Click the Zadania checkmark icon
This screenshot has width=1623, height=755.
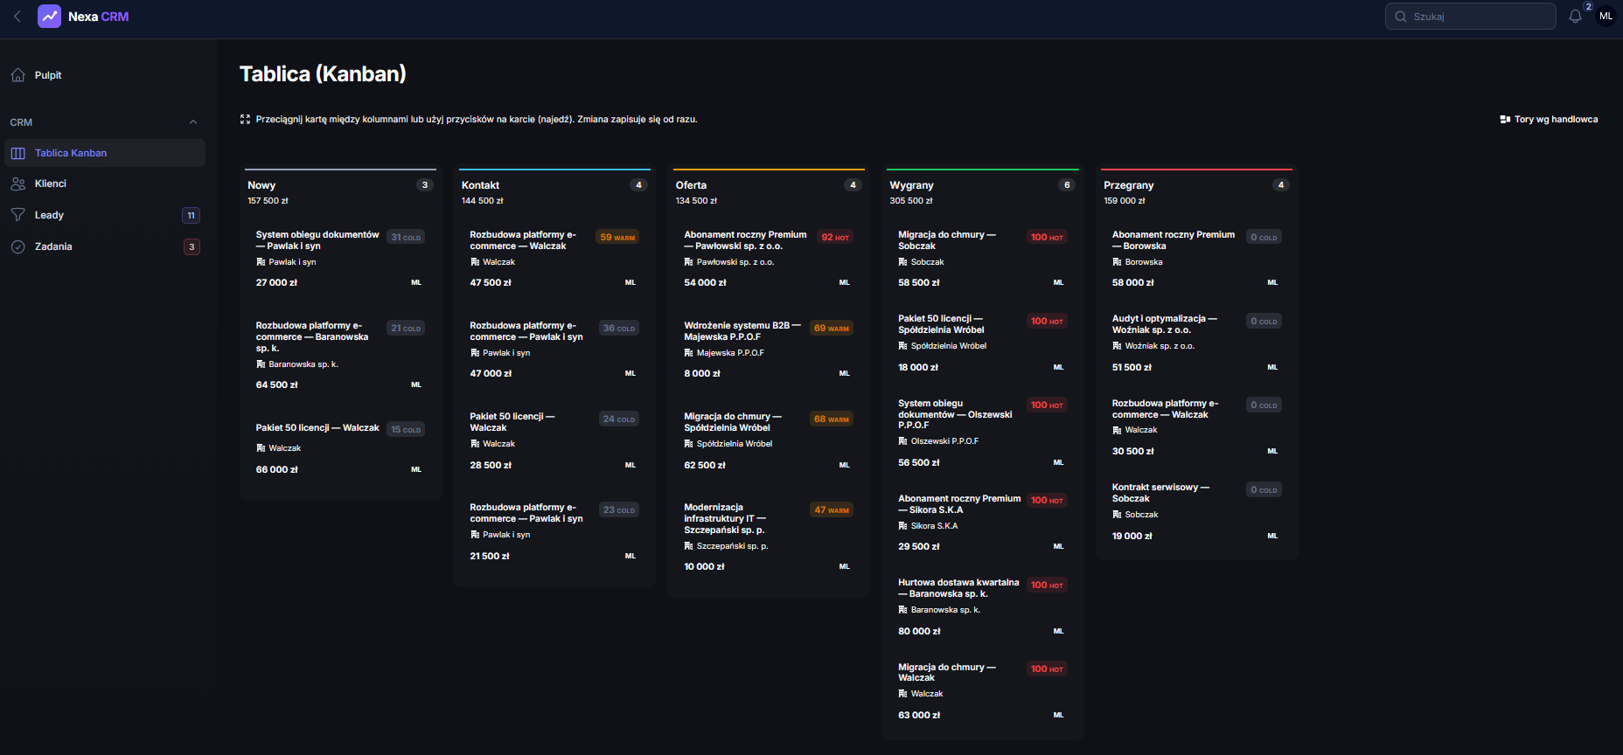pos(18,246)
